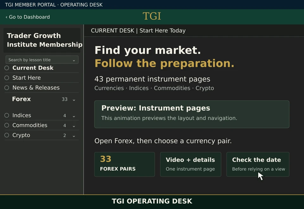Open the Commodities category
The image size is (304, 209).
click(x=30, y=125)
